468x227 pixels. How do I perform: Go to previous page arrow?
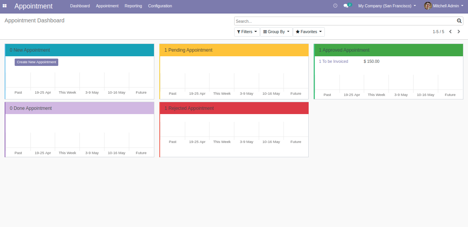(x=450, y=32)
